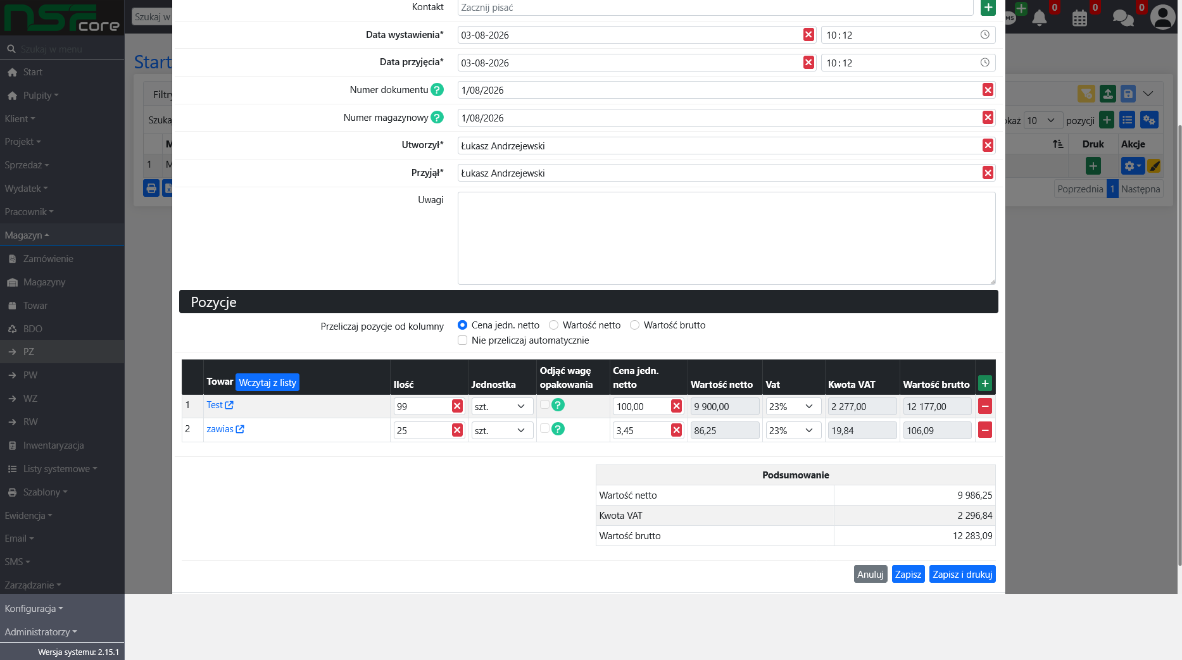Open user profile avatar
Image resolution: width=1182 pixels, height=660 pixels.
tap(1162, 17)
